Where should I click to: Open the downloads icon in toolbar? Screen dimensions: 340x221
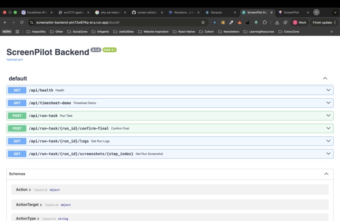coord(277,22)
